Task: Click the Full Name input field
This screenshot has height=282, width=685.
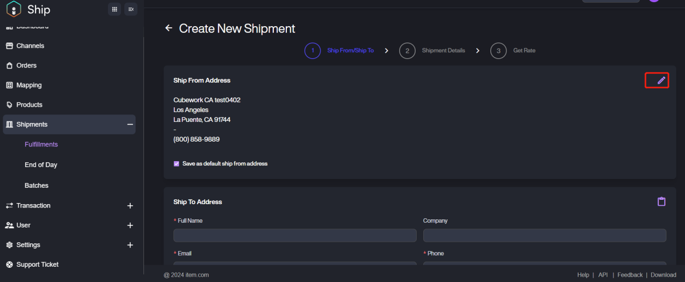Action: click(295, 235)
